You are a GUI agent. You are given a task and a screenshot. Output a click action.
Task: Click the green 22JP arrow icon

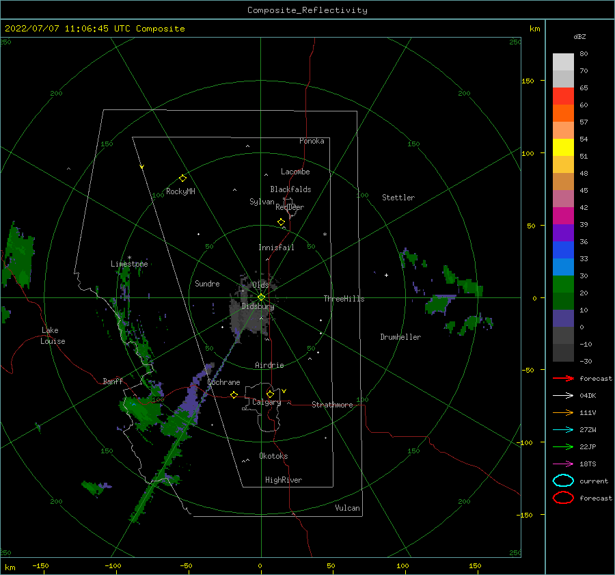(x=563, y=446)
